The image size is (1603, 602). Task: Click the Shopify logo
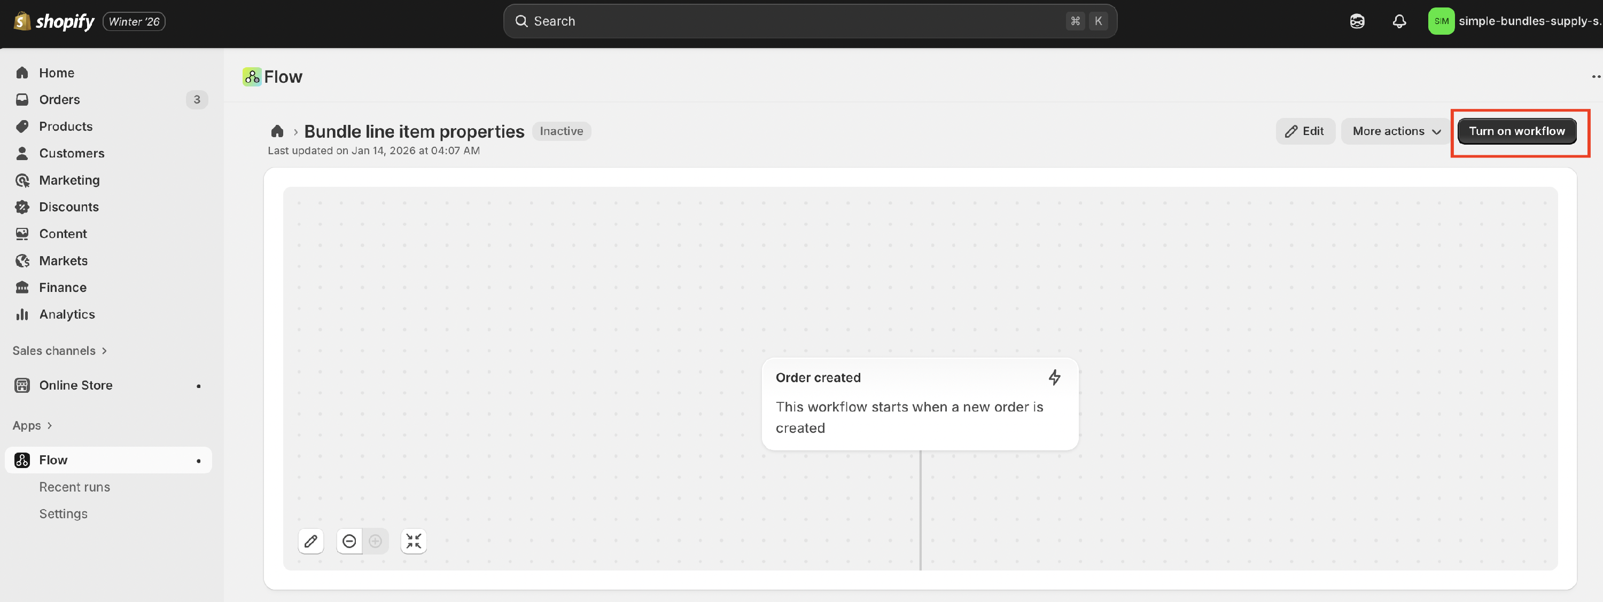[x=54, y=21]
